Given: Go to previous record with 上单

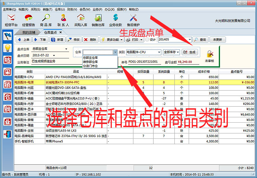Looking at the screenshot, I should [24, 40].
